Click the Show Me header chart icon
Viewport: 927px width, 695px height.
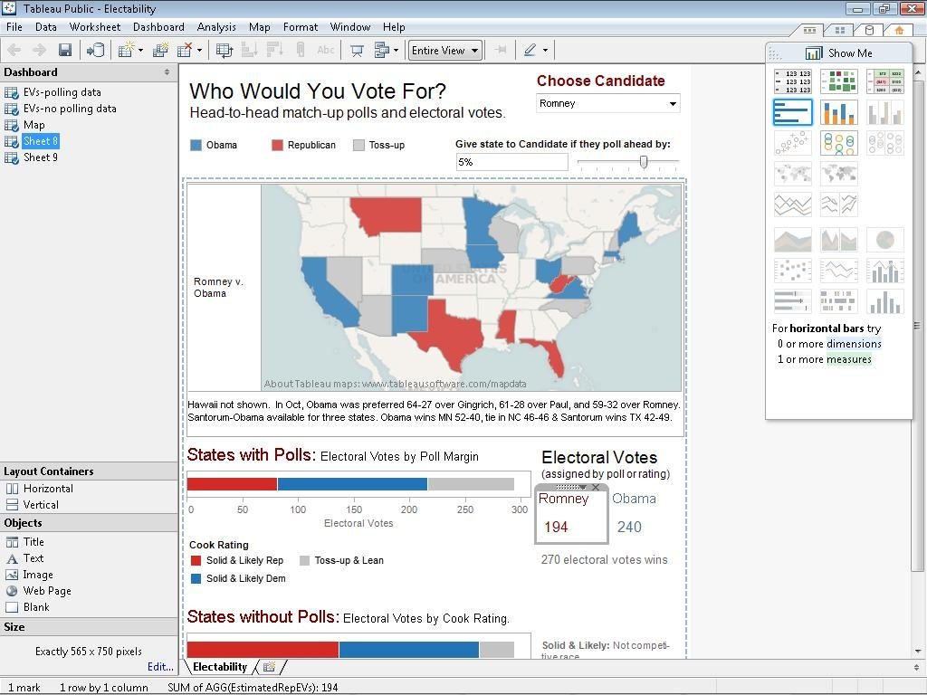[814, 53]
